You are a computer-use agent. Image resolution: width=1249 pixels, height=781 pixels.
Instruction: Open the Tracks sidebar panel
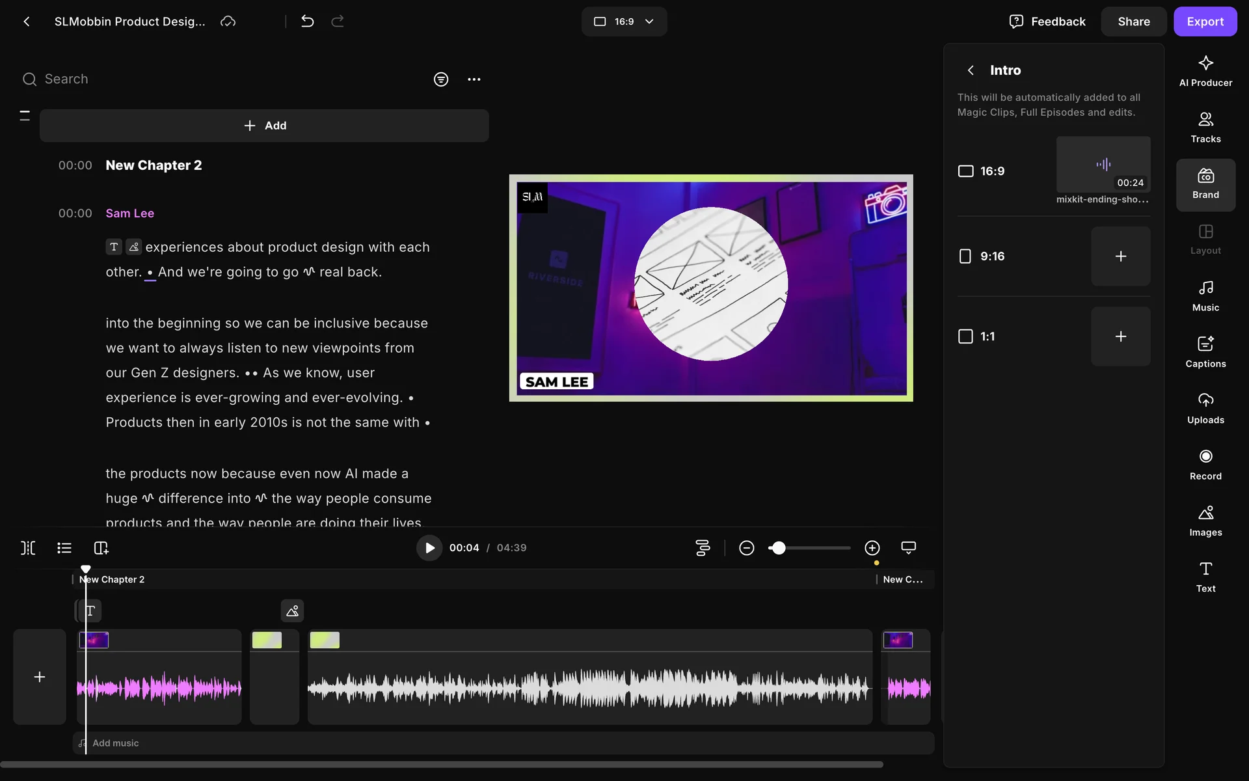coord(1205,127)
